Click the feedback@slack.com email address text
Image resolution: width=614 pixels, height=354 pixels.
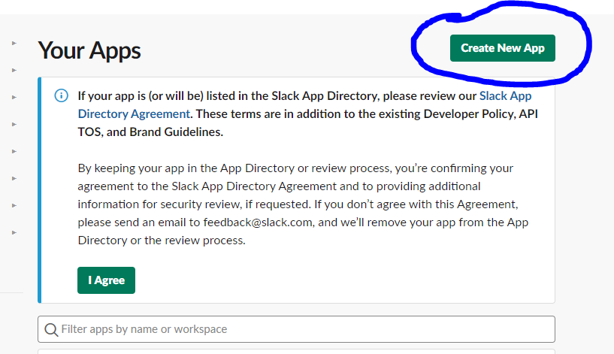[258, 222]
